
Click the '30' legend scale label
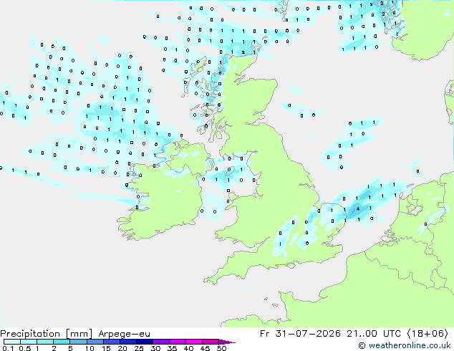click(x=155, y=348)
